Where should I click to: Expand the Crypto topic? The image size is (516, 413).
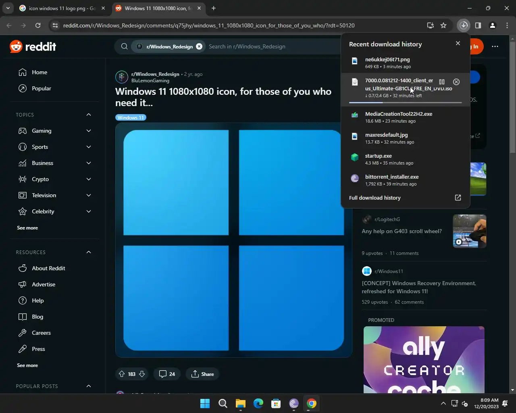point(89,179)
